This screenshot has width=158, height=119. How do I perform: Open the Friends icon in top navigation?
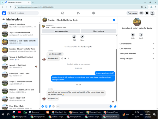pyautogui.click(x=78, y=13)
